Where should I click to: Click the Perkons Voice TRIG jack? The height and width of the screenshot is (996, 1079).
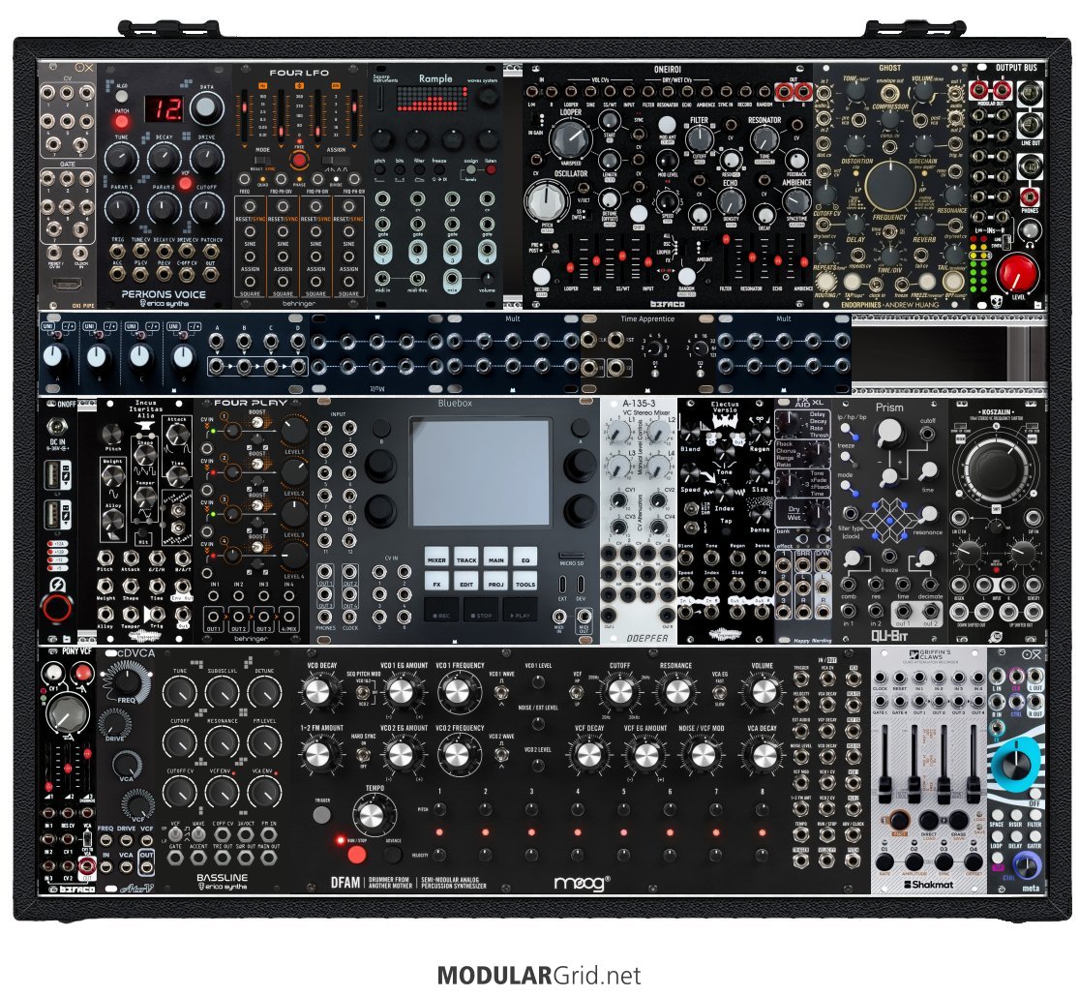click(118, 250)
